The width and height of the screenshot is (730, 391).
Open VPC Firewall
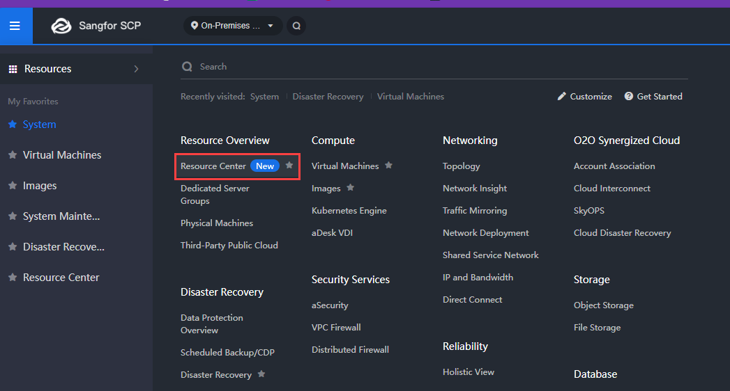(x=336, y=328)
